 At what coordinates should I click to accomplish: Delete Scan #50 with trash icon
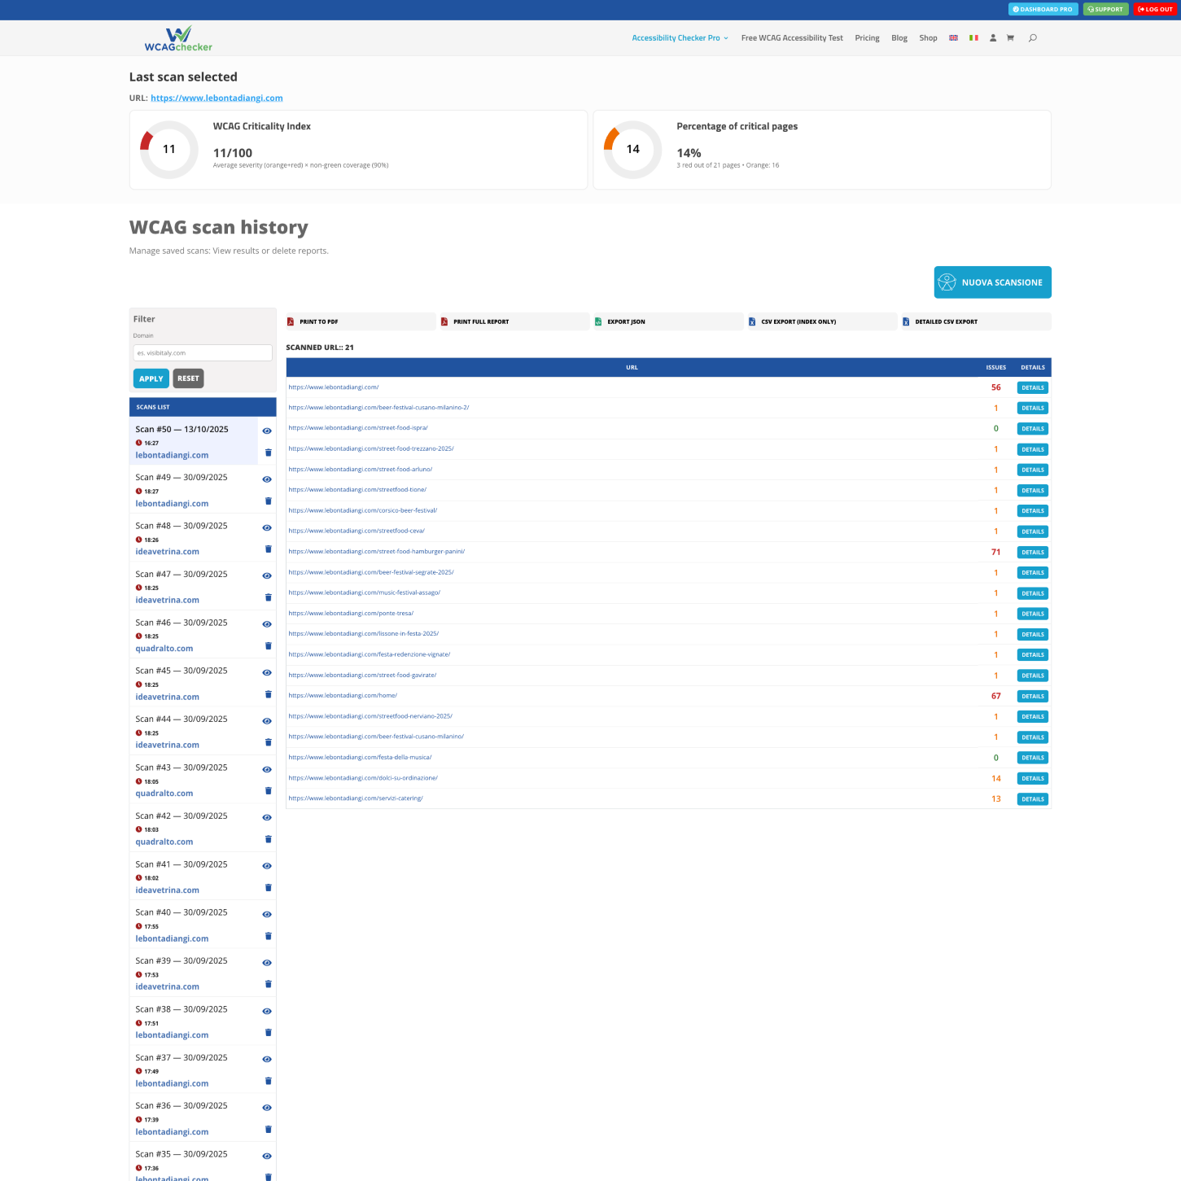(269, 453)
